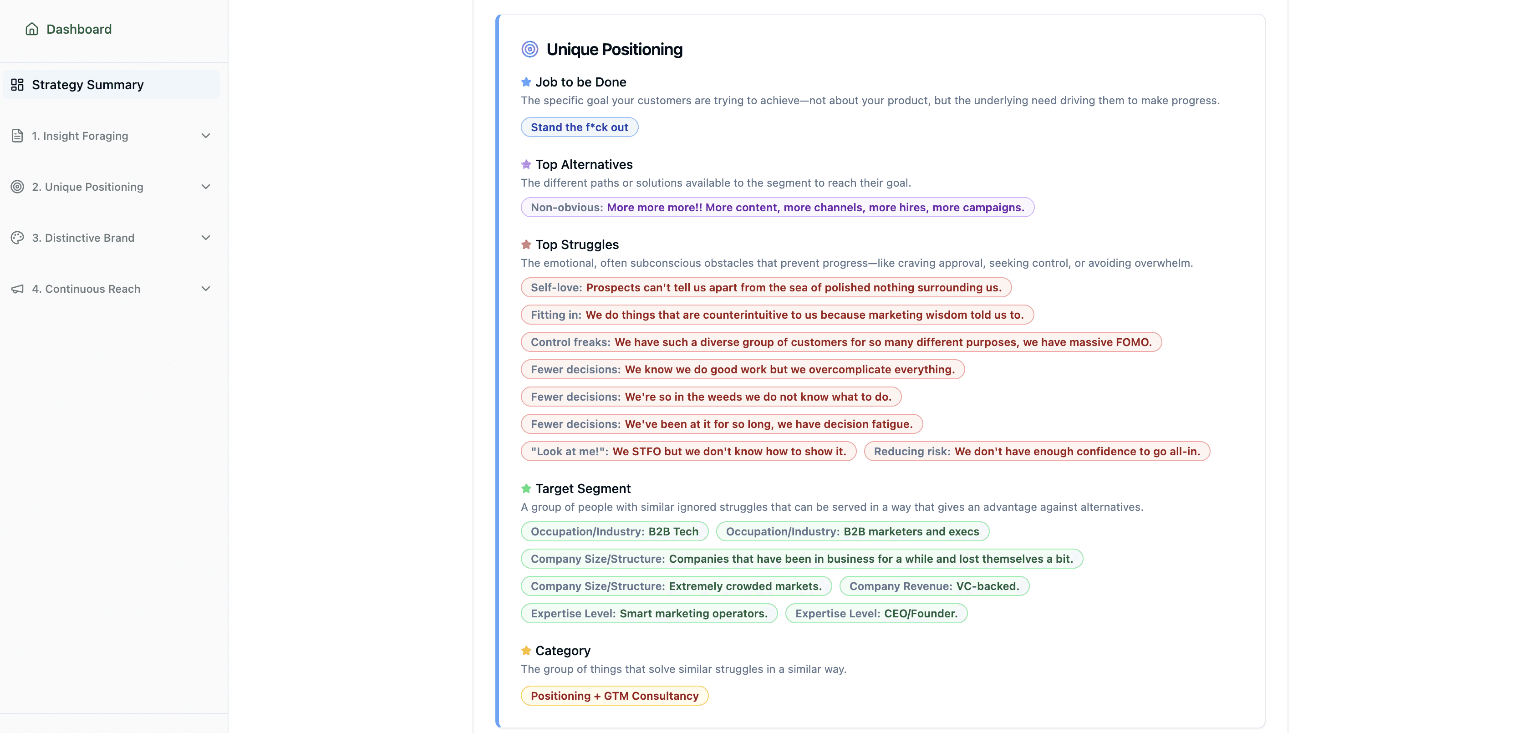1527x733 pixels.
Task: Click the target icon beside Unique Positioning heading
Action: [529, 49]
